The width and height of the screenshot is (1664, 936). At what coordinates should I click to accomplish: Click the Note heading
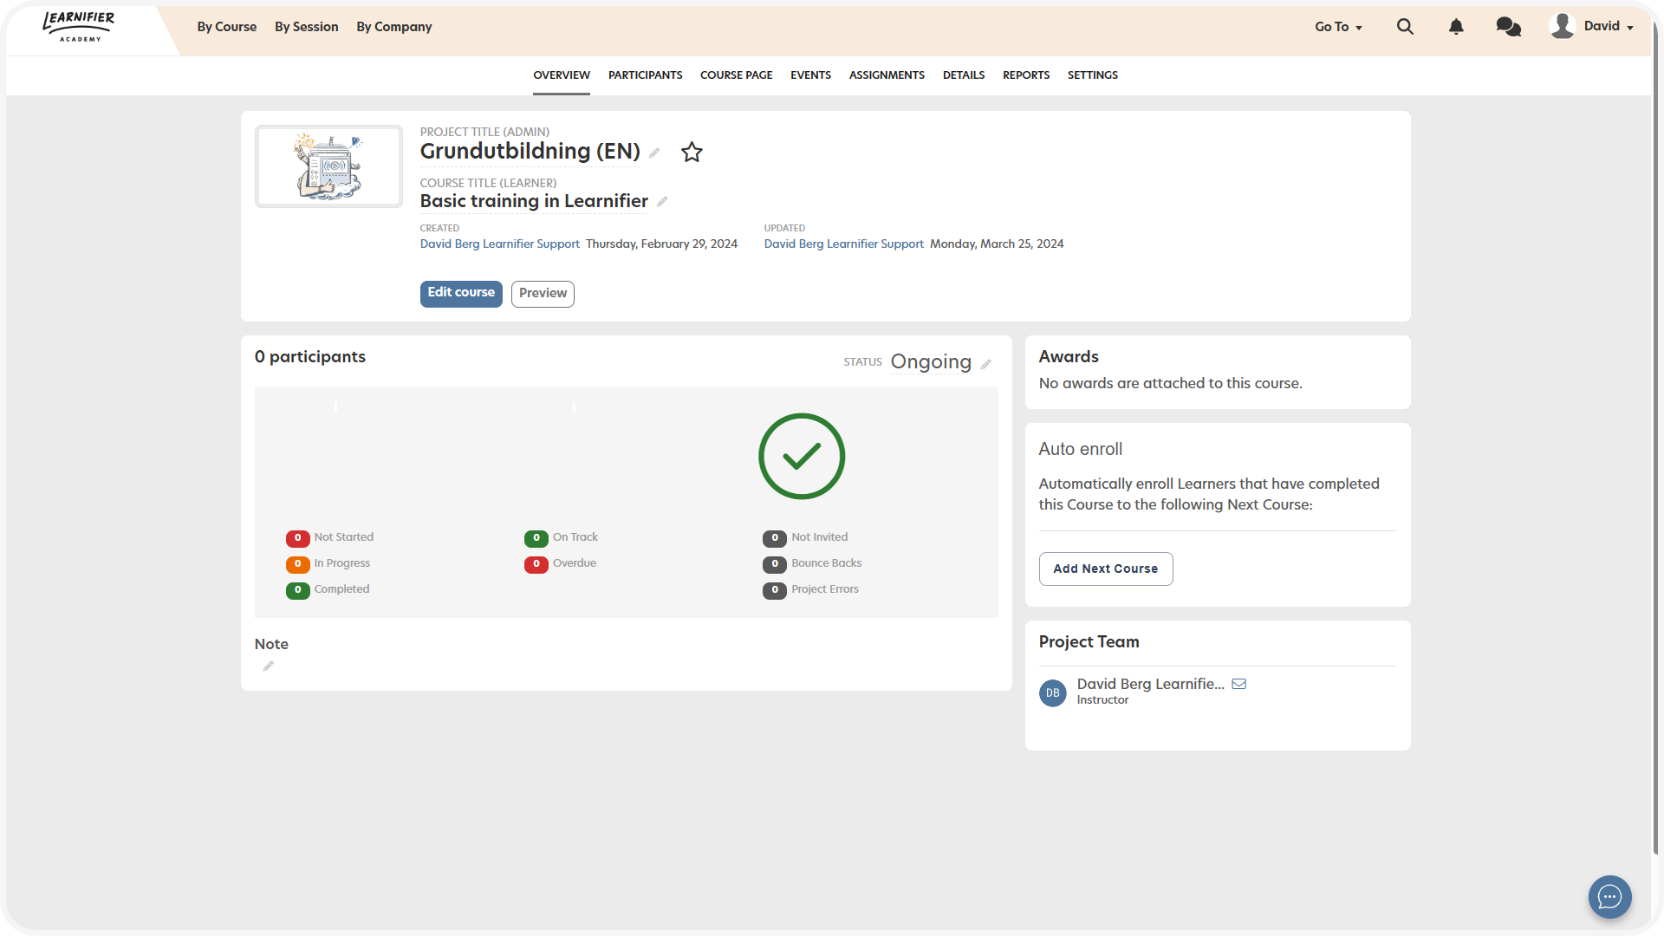pos(271,644)
